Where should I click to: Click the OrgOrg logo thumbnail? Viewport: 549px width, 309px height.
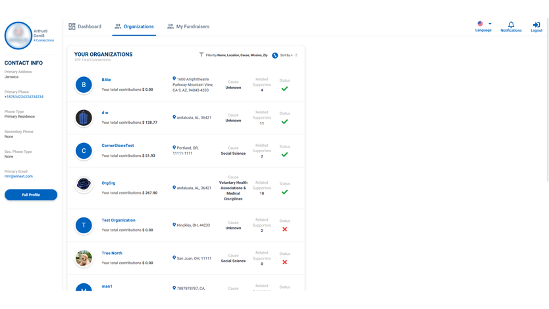(84, 185)
